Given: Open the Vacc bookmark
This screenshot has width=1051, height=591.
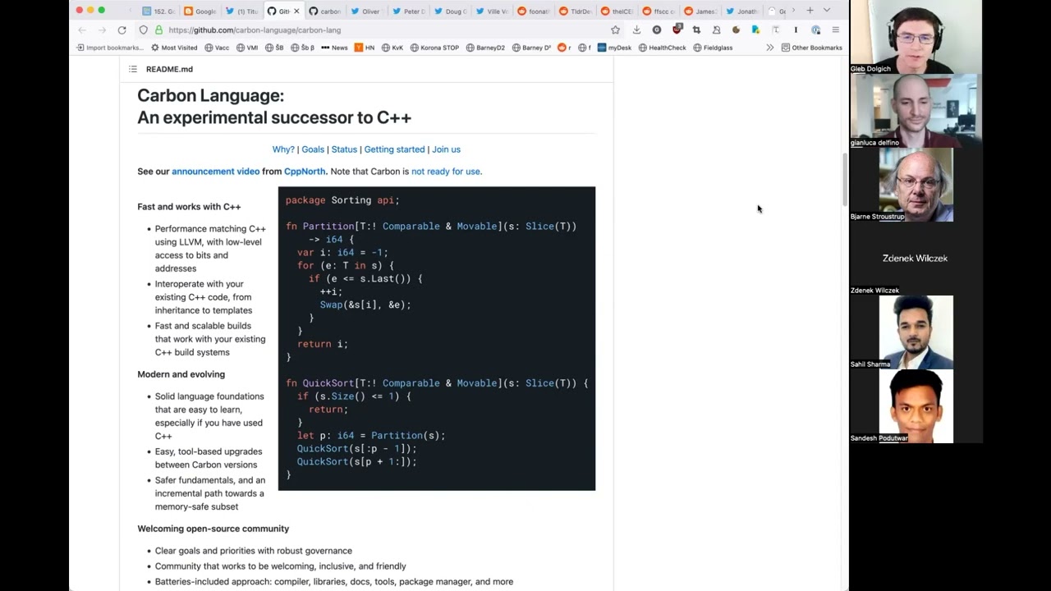Looking at the screenshot, I should point(217,48).
